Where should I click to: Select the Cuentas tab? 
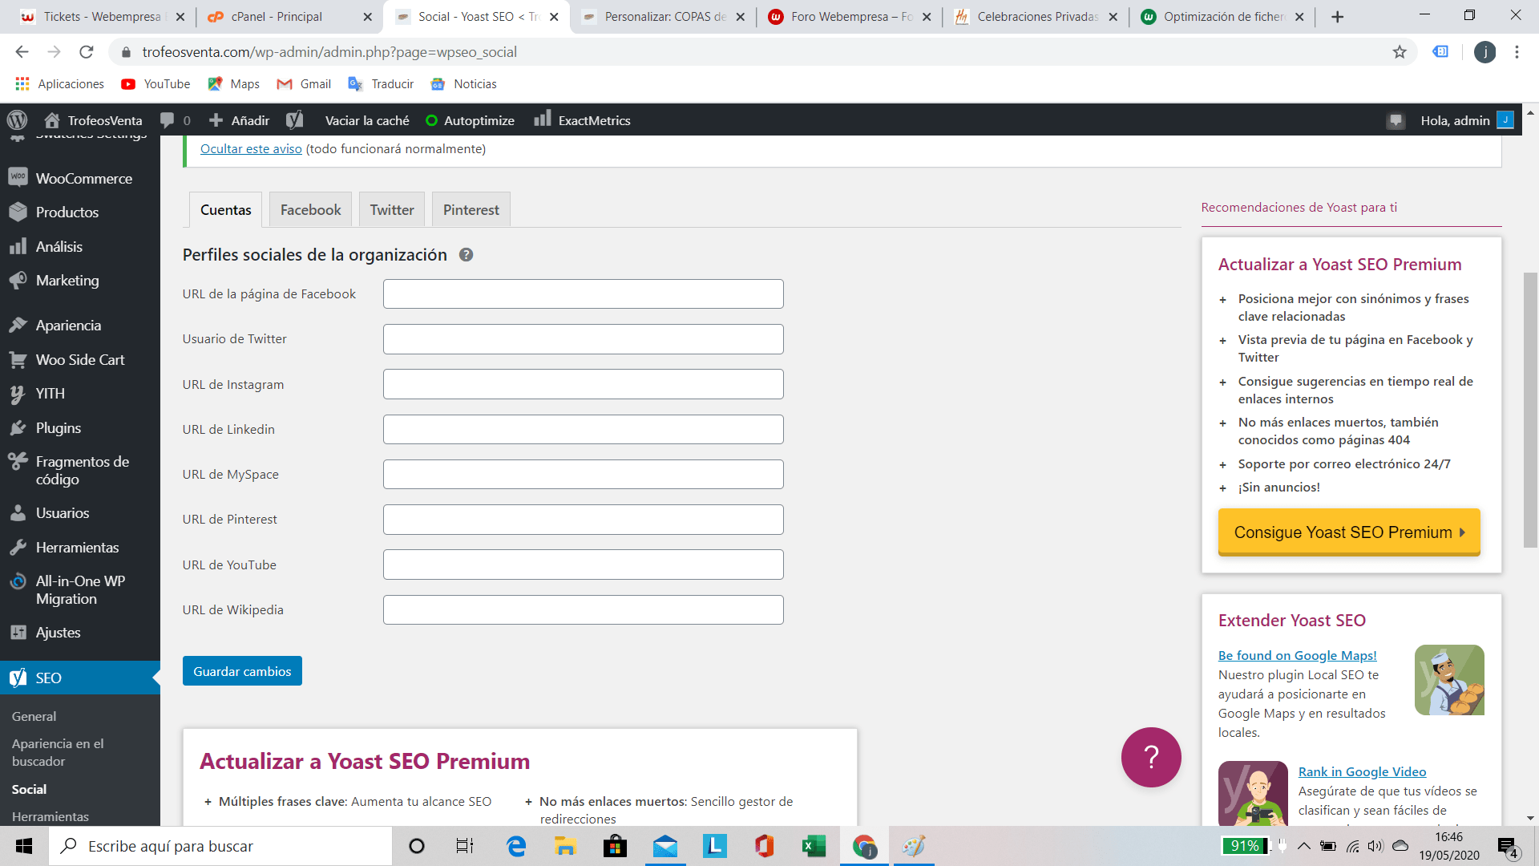point(225,210)
